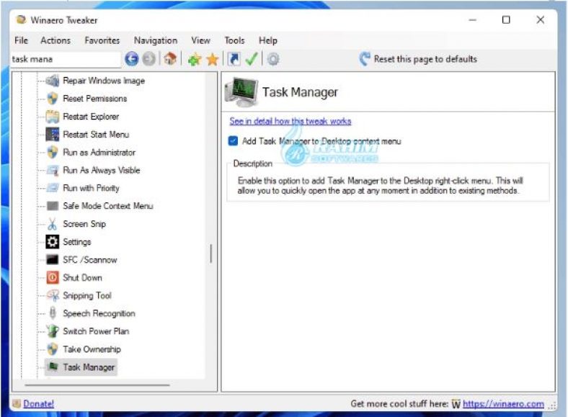568x417 pixels.
Task: Select Screen Snip text
Action: [84, 224]
